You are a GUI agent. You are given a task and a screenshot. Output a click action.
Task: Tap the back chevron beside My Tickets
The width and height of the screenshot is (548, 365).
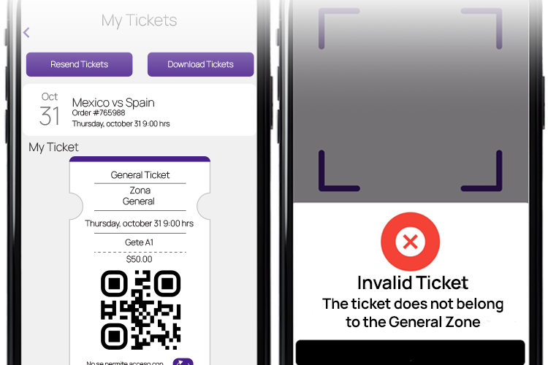[x=26, y=32]
